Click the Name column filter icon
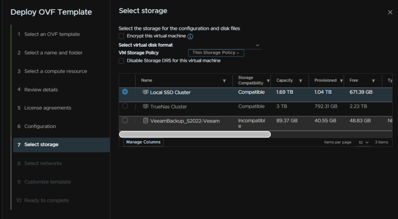This screenshot has width=398, height=219. 224,81
